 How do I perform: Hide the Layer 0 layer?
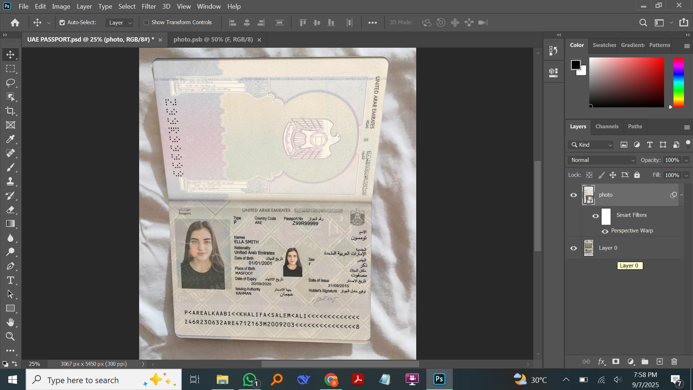[573, 248]
